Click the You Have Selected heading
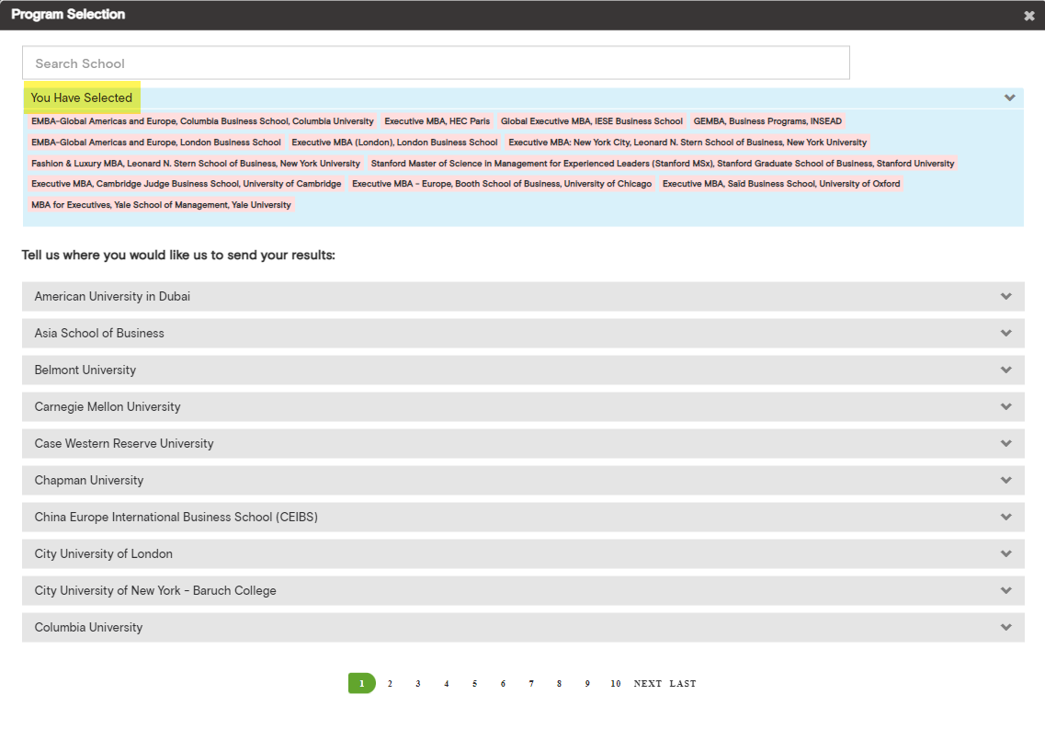Screen dimensions: 1045x729 (x=82, y=98)
